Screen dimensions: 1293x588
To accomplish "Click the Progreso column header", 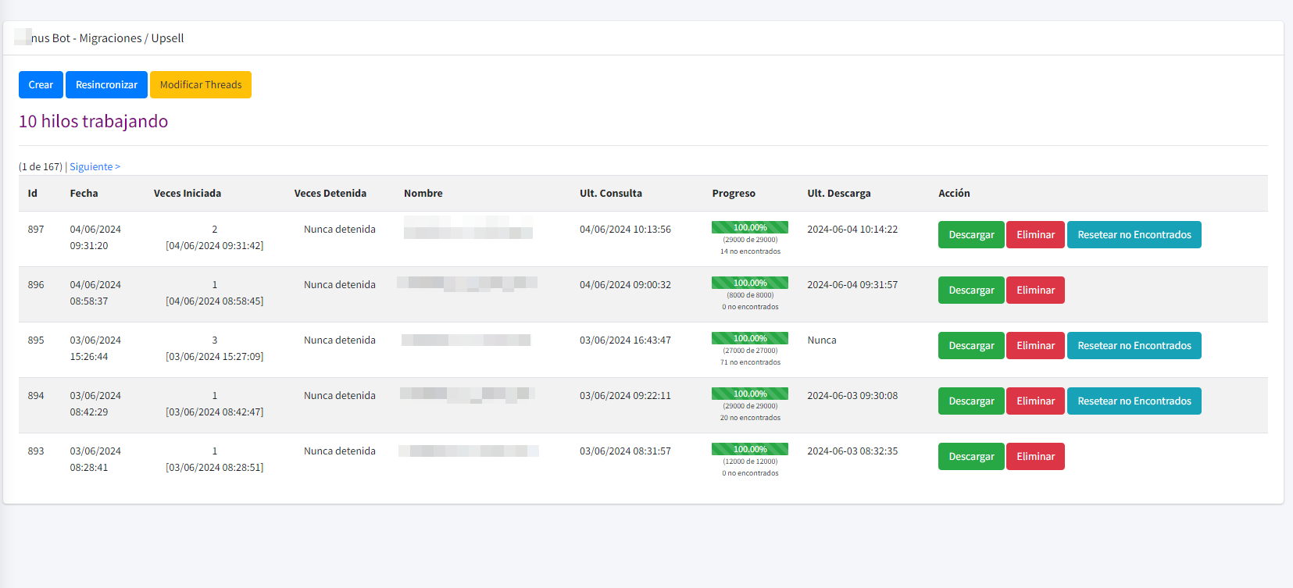I will pyautogui.click(x=734, y=194).
